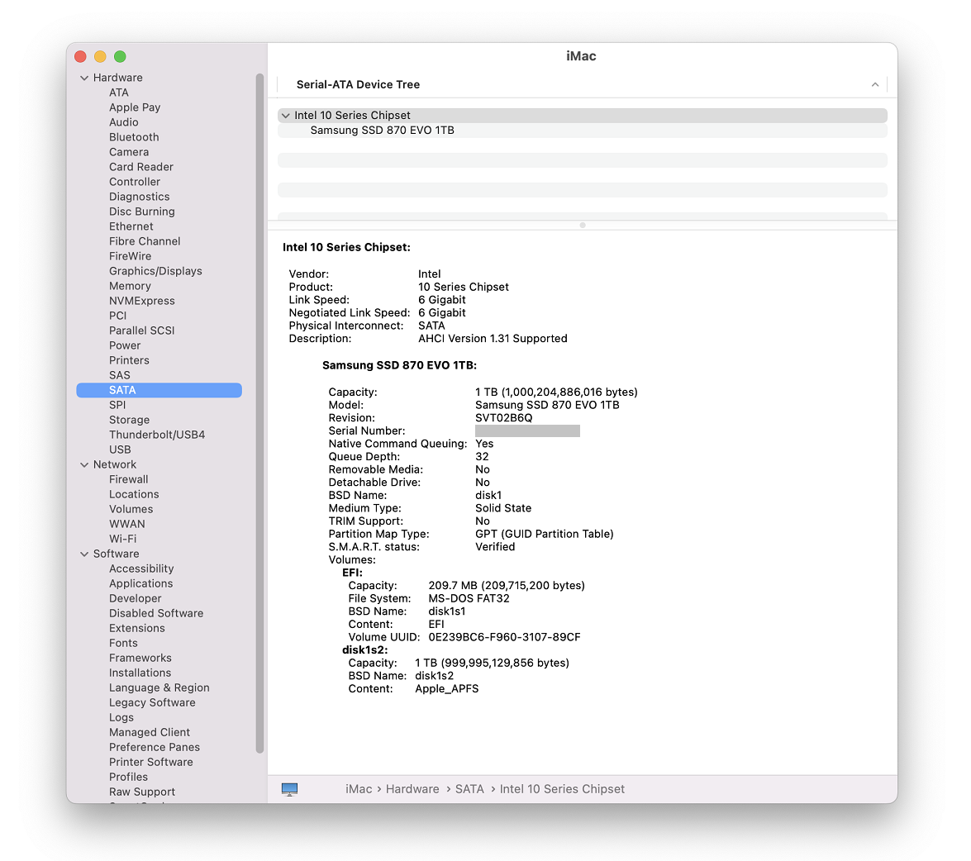Open SAS in the sidebar
This screenshot has height=861, width=971.
(x=120, y=375)
